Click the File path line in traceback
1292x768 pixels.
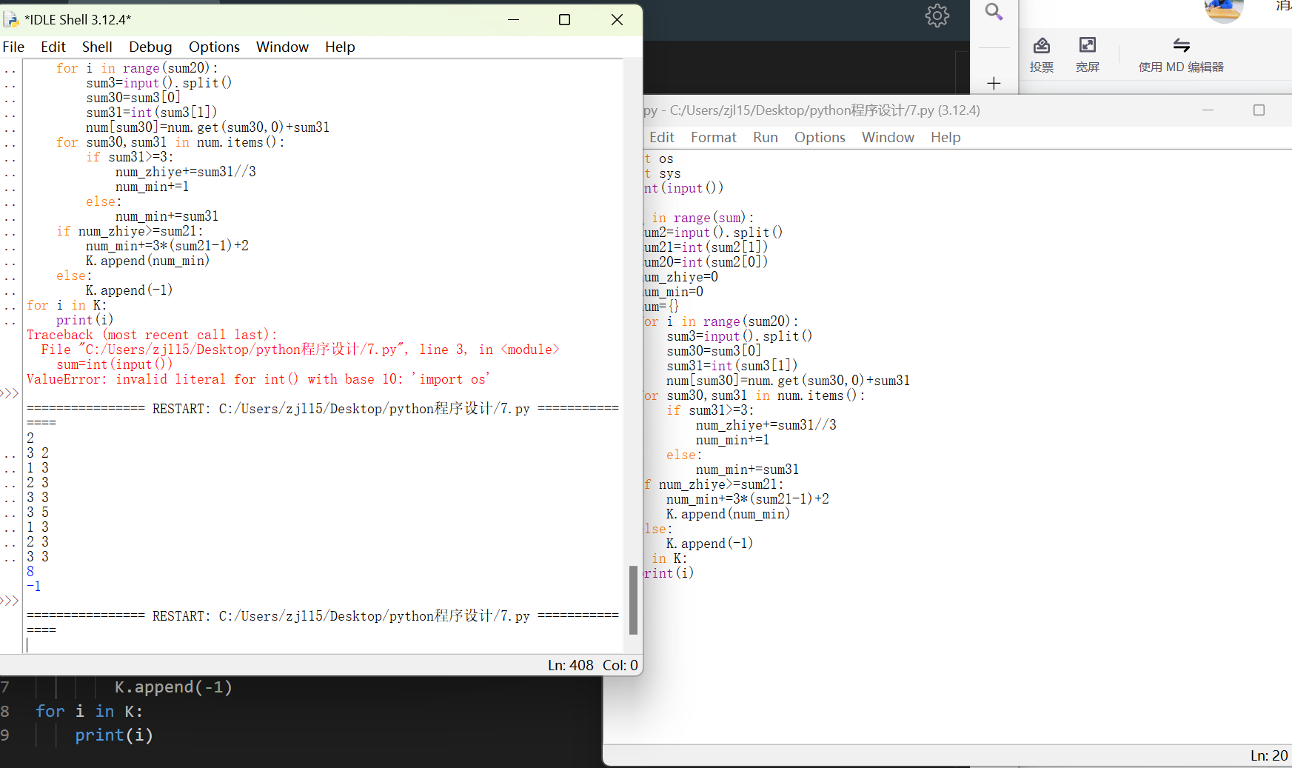point(300,350)
